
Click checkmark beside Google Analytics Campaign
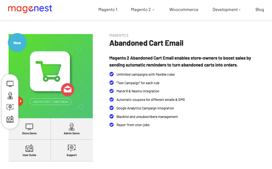tap(111, 108)
